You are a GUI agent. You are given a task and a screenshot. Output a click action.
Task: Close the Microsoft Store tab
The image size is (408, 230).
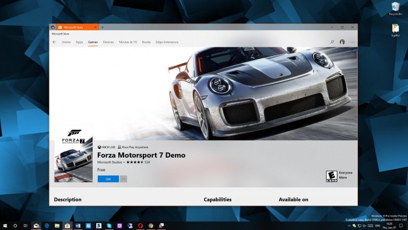(95, 27)
